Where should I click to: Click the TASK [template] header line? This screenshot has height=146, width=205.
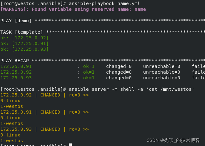click(102, 32)
